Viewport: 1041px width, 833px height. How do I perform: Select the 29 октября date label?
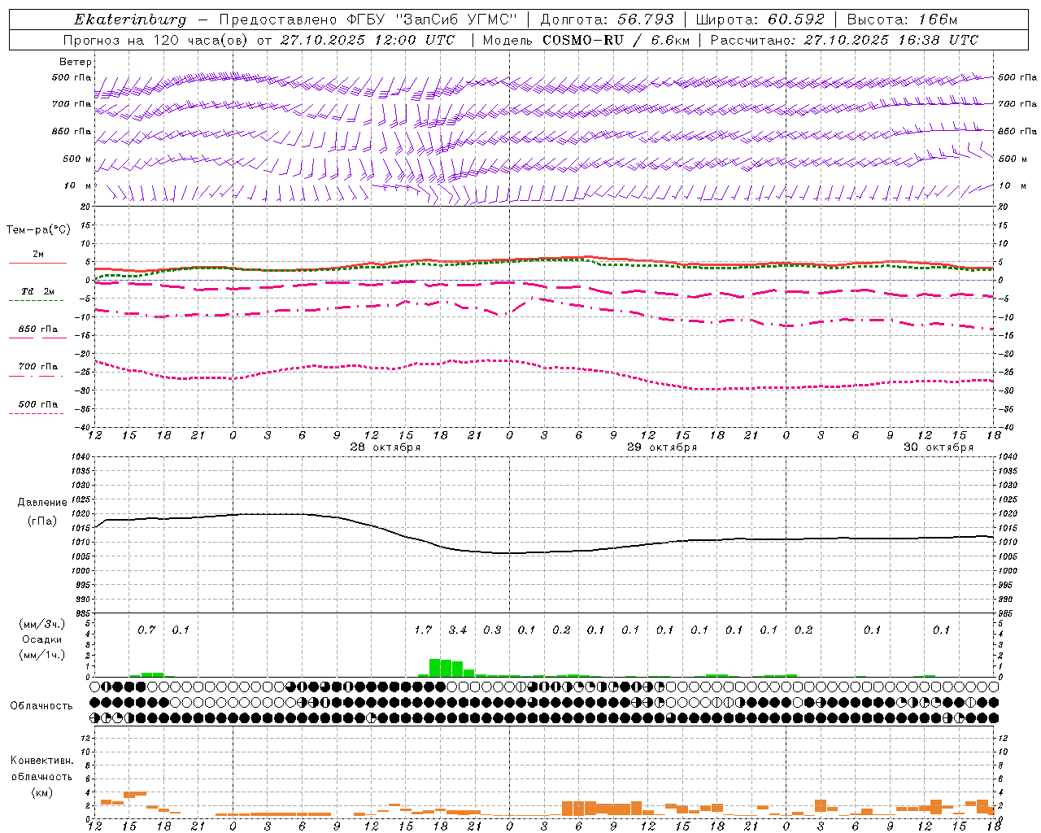[662, 447]
